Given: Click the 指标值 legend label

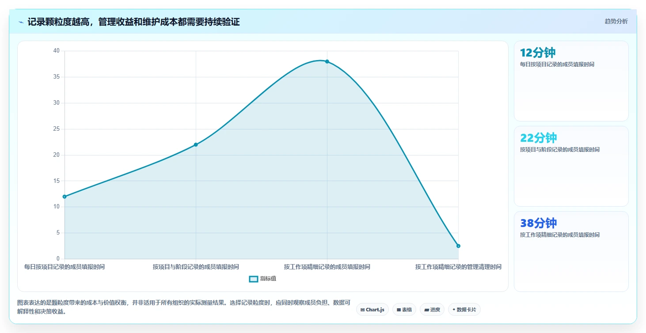Looking at the screenshot, I should click(x=268, y=279).
